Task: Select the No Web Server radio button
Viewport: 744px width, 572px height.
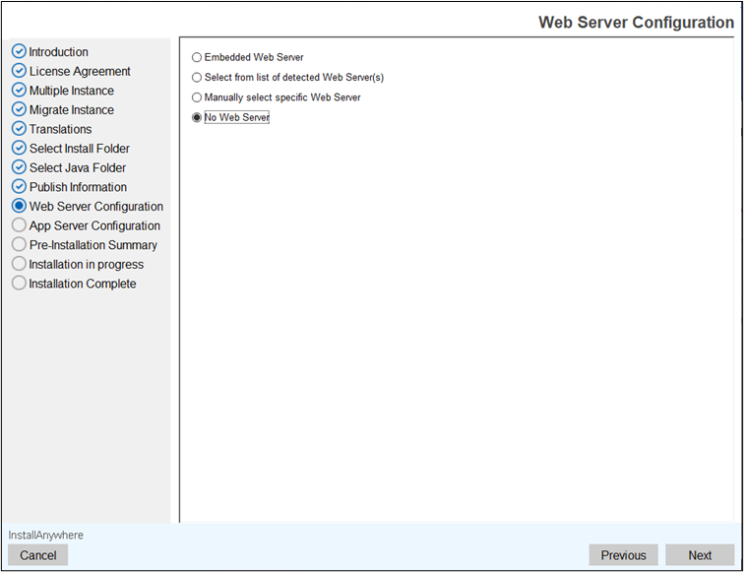Action: (197, 118)
